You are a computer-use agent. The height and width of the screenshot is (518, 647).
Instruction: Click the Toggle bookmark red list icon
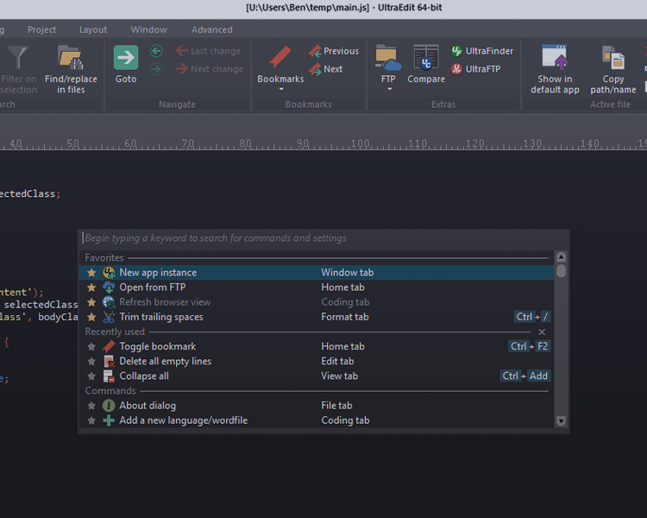tap(109, 346)
